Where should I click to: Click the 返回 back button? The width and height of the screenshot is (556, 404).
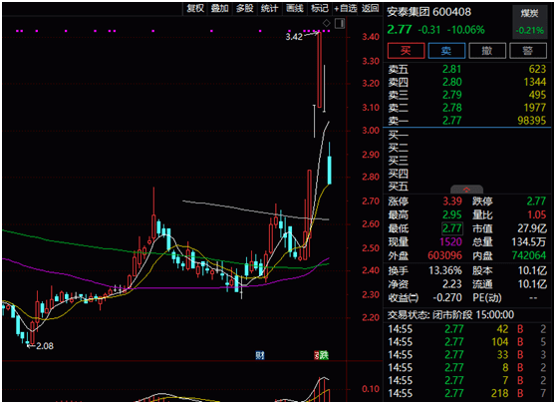pyautogui.click(x=371, y=8)
